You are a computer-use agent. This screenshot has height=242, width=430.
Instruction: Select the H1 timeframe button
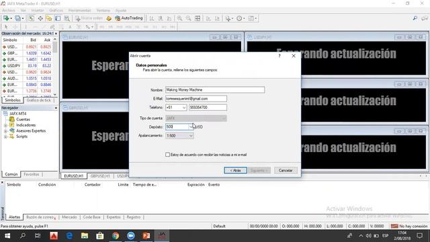[137, 27]
